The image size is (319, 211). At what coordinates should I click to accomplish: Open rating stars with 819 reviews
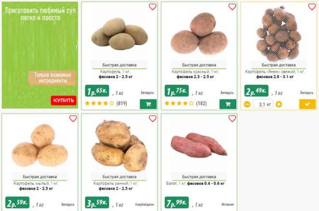pos(106,104)
